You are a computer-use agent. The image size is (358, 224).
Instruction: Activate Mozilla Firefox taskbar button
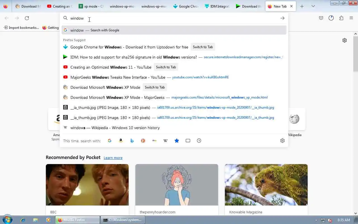point(77,220)
